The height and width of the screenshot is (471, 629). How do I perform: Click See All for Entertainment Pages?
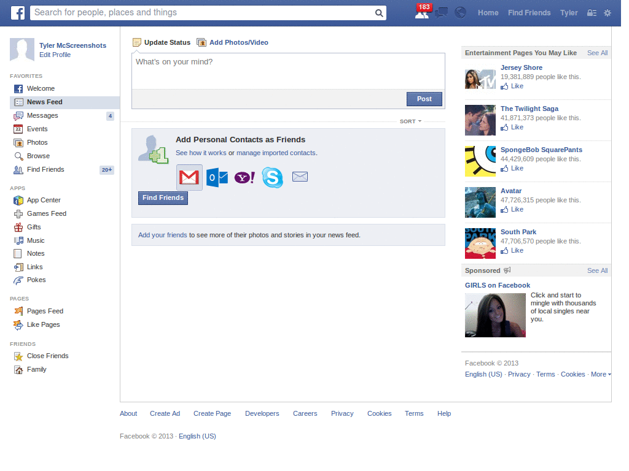tap(597, 53)
